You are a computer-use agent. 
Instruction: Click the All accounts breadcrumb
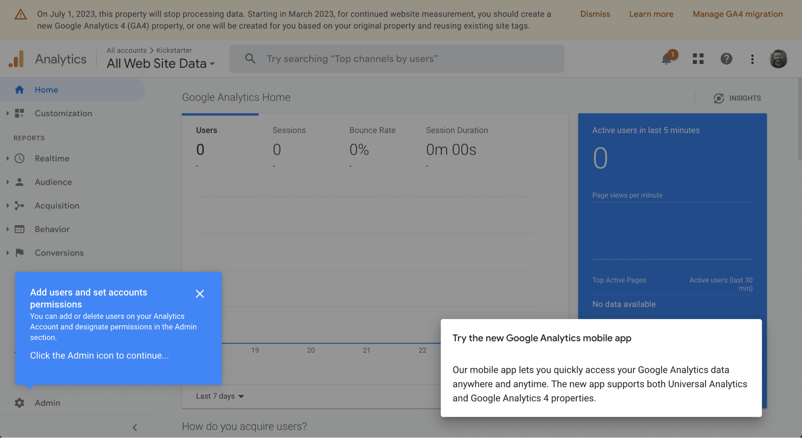(126, 50)
